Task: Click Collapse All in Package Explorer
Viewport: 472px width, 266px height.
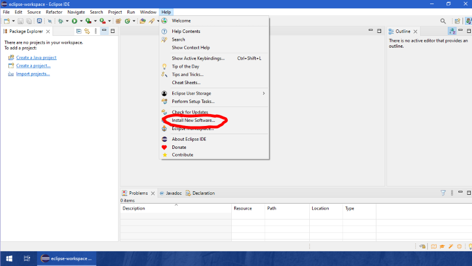Action: (78, 31)
